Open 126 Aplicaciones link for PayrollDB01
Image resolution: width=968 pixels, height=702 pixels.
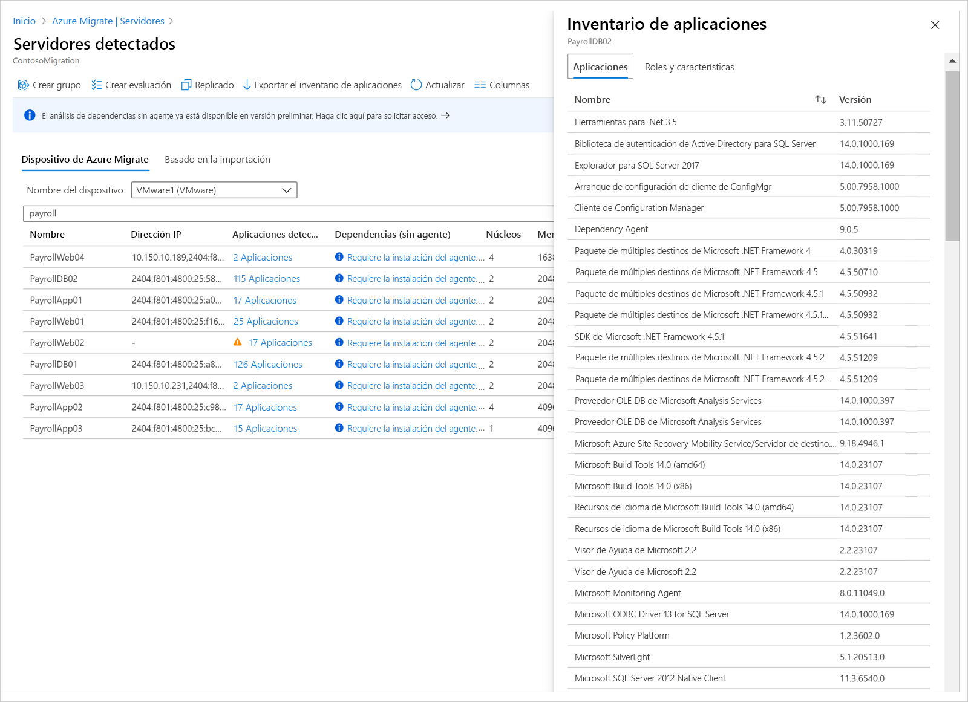(x=268, y=365)
